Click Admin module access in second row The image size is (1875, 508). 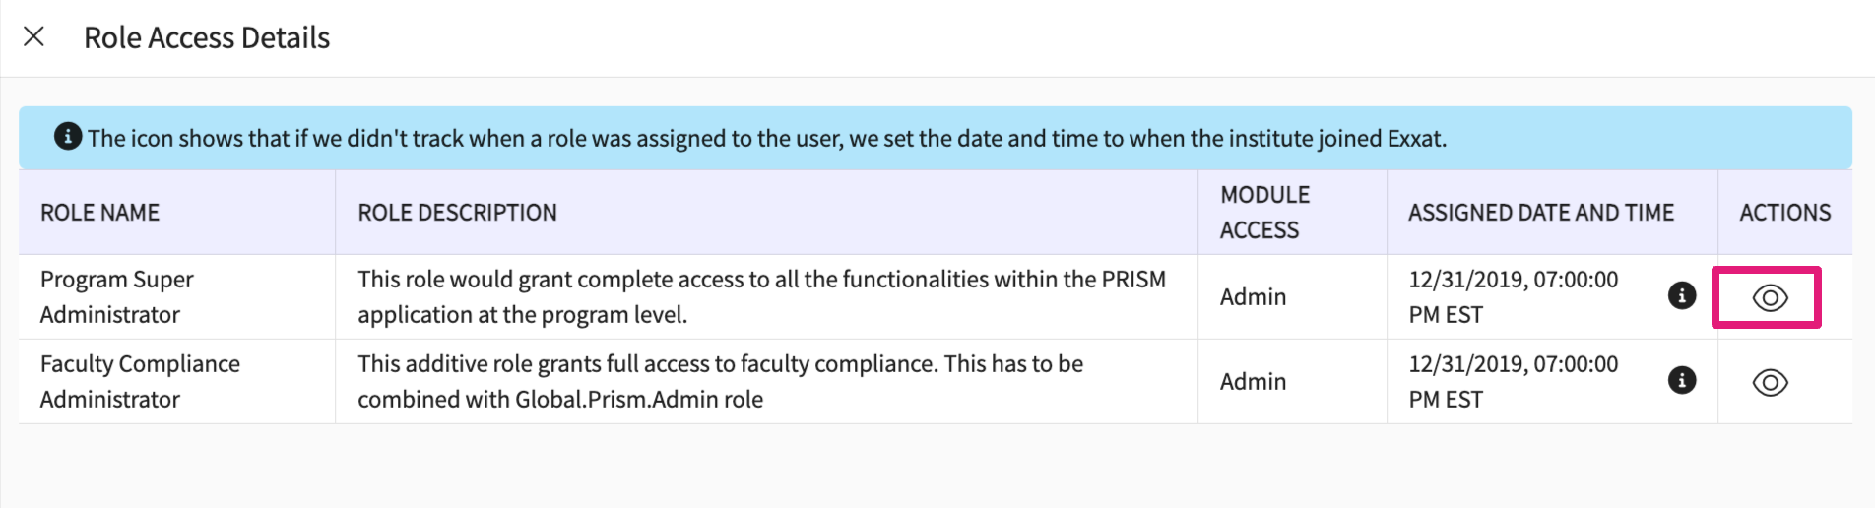pos(1253,382)
